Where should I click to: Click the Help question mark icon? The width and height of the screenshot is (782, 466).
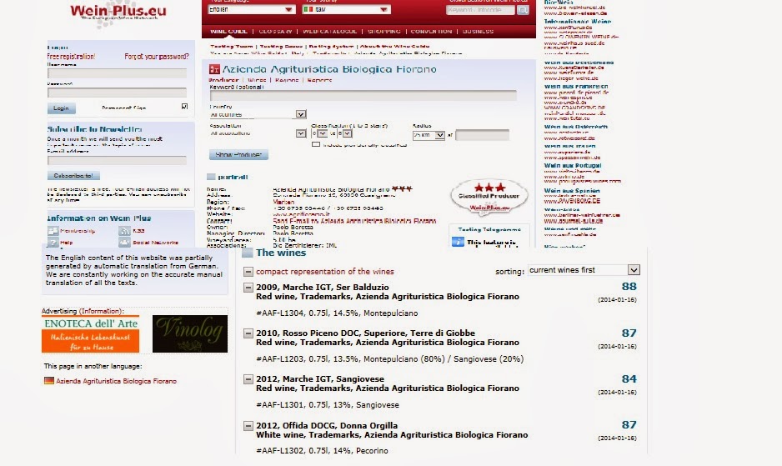[x=53, y=243]
